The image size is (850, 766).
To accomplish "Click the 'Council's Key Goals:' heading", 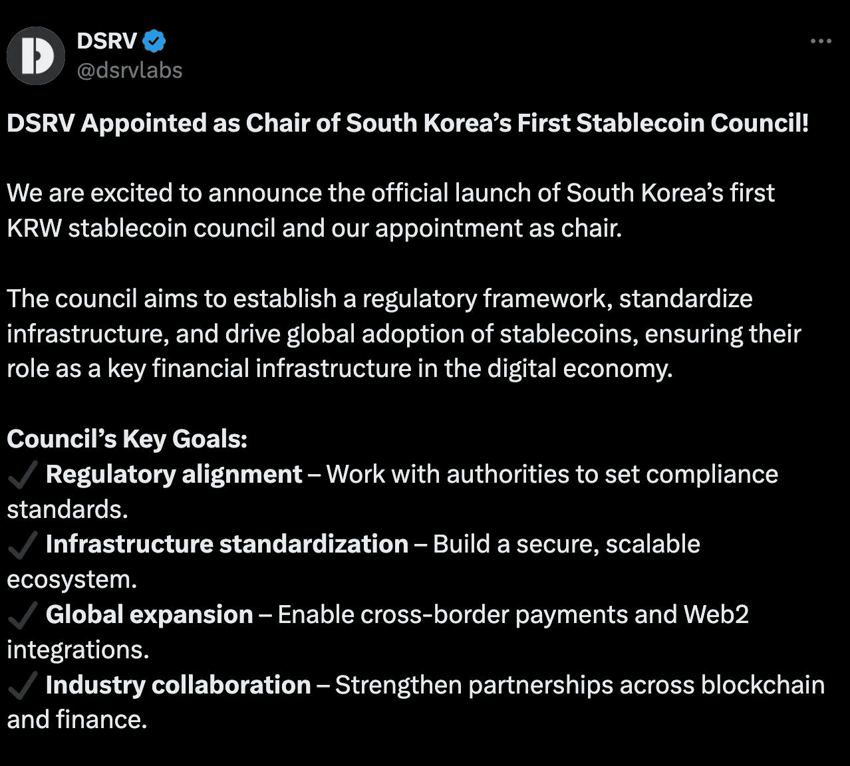I will pyautogui.click(x=127, y=440).
